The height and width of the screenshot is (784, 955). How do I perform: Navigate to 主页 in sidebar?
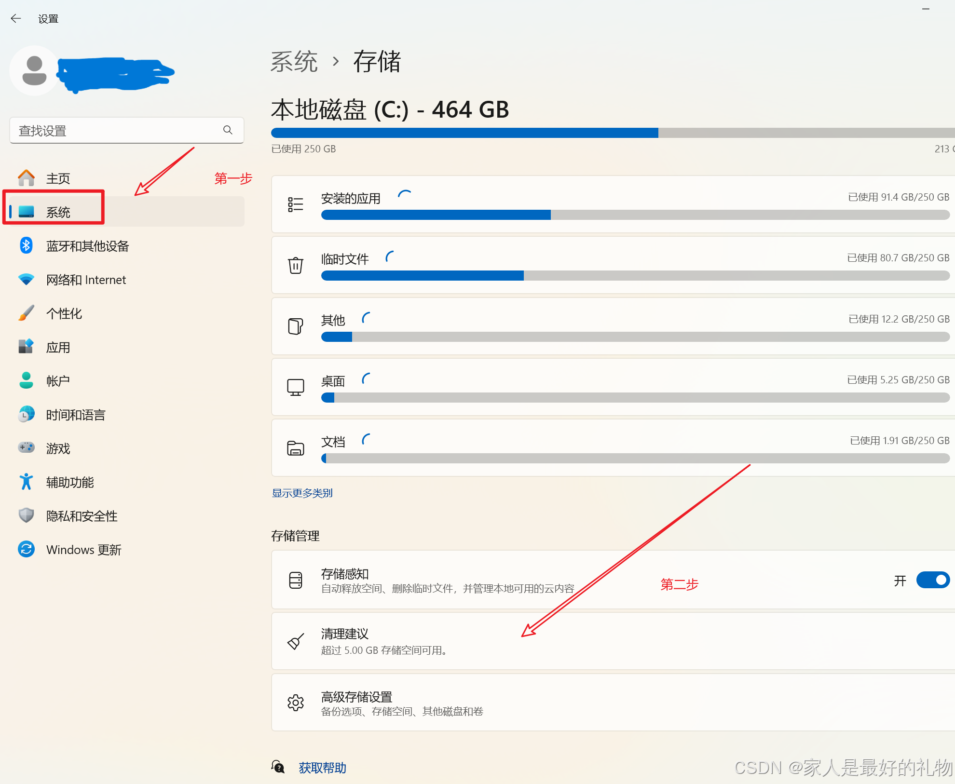pos(58,178)
